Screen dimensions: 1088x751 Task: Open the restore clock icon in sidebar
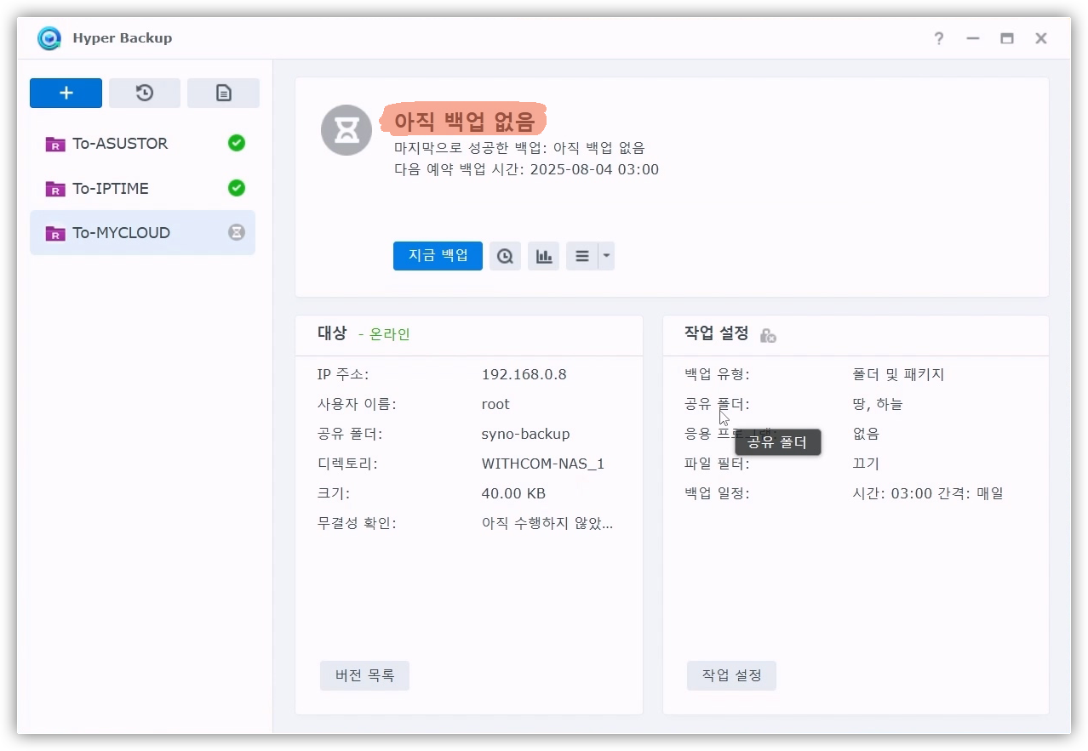pos(145,94)
